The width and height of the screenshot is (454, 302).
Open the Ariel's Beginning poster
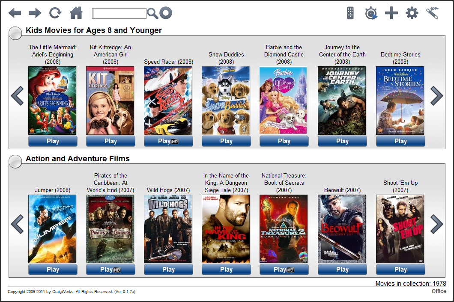(x=52, y=101)
